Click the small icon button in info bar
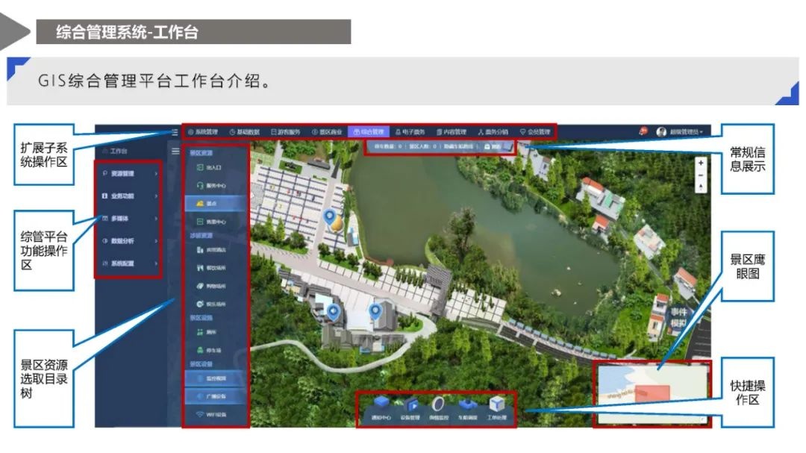This screenshot has height=453, width=806. pos(487,147)
